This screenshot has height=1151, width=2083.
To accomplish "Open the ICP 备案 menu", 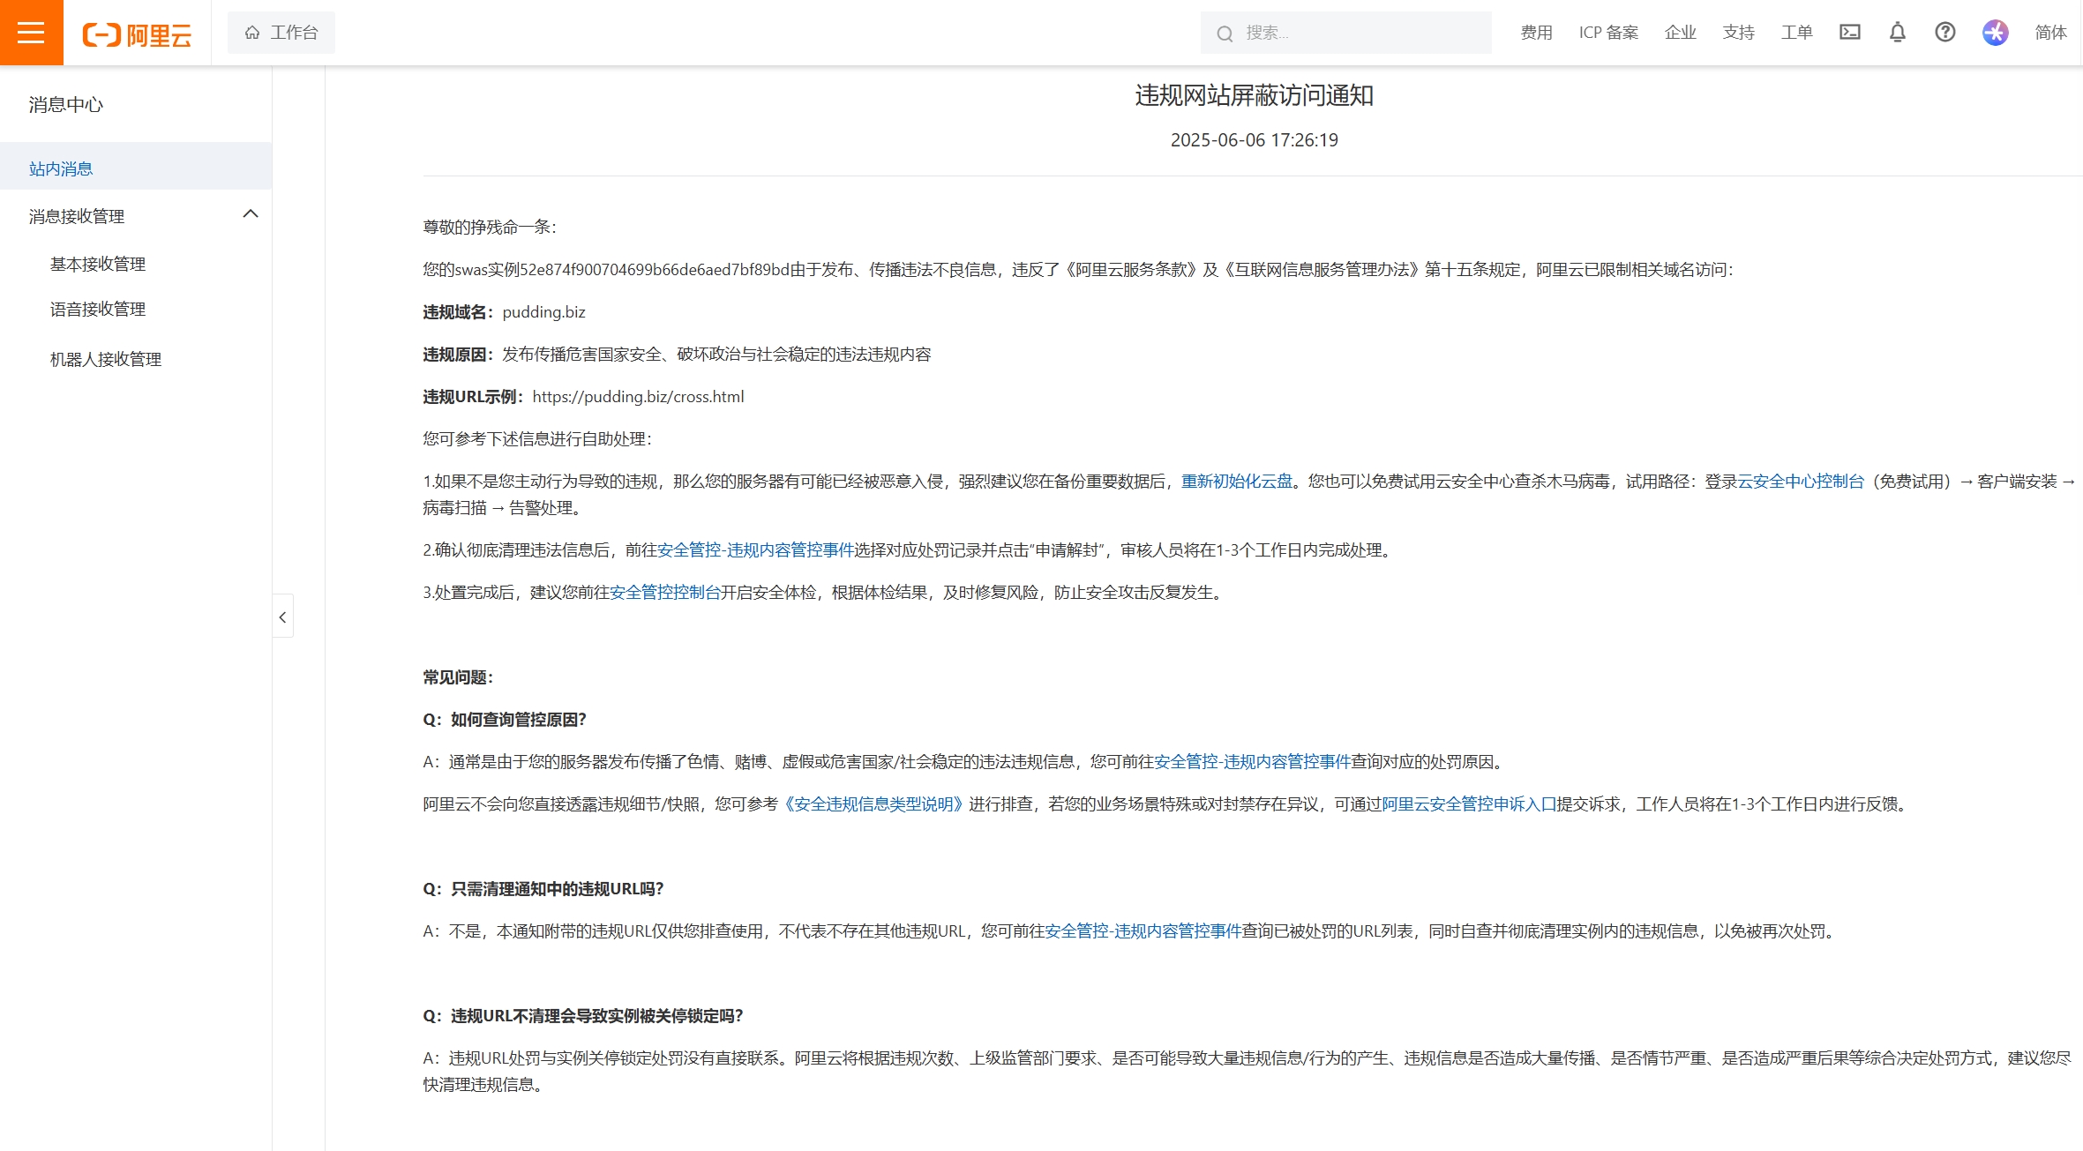I will pos(1608,33).
